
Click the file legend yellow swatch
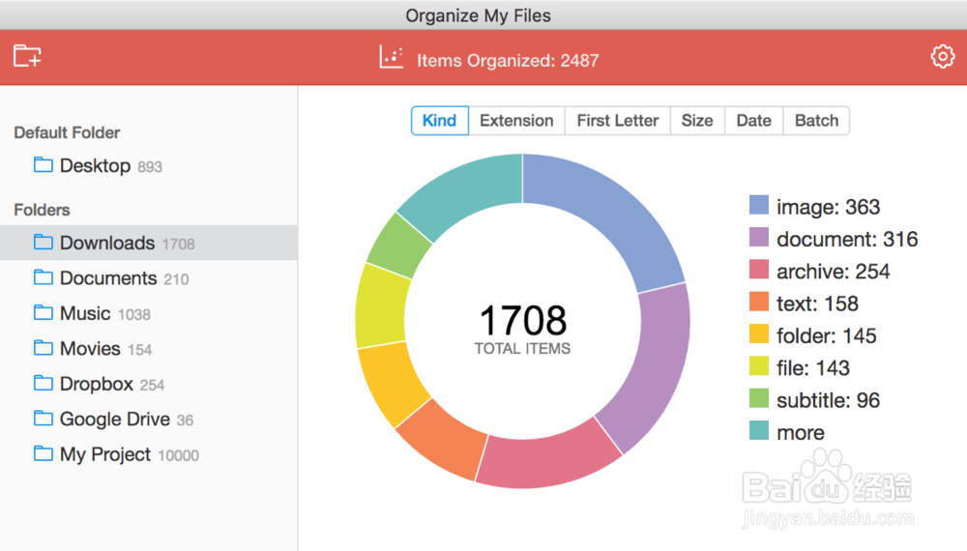click(759, 366)
